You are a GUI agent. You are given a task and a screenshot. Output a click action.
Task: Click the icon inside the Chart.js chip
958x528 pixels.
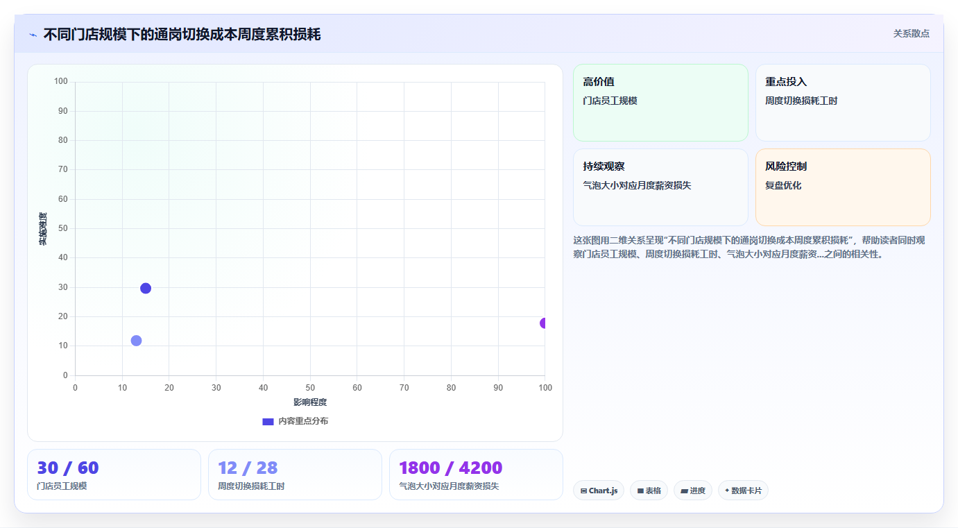point(584,491)
